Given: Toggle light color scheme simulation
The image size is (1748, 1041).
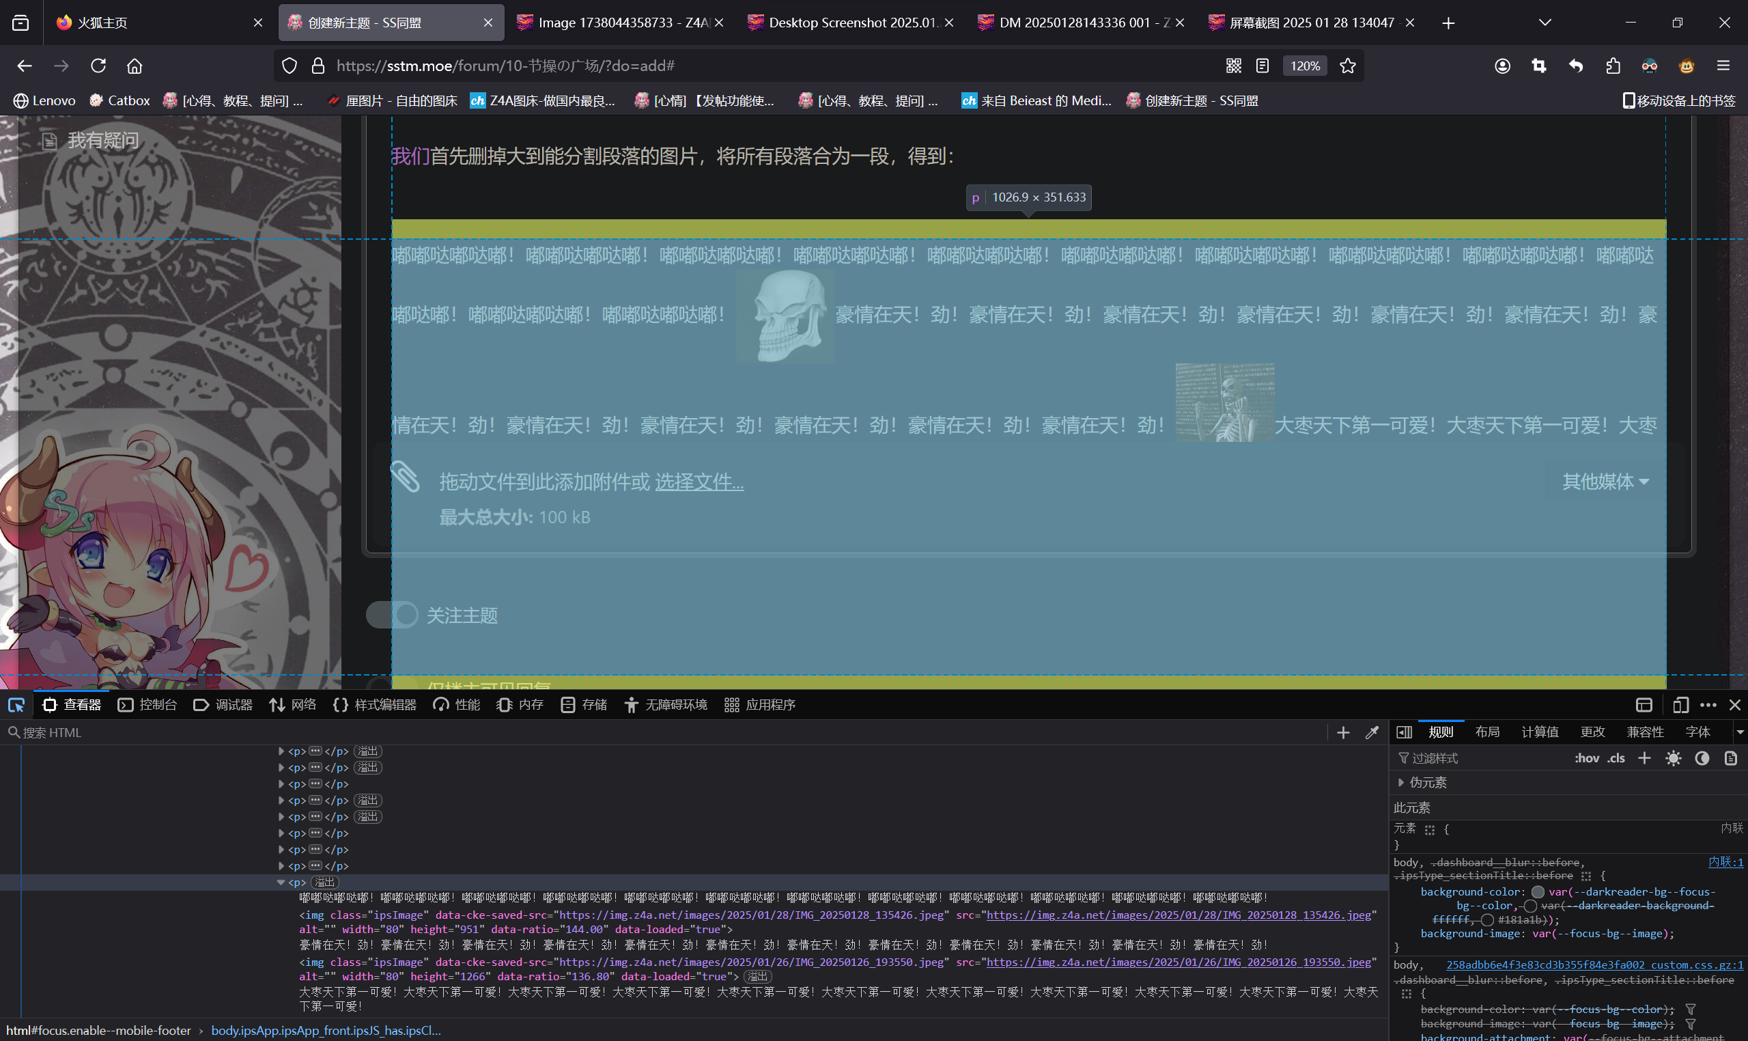Looking at the screenshot, I should coord(1673,758).
